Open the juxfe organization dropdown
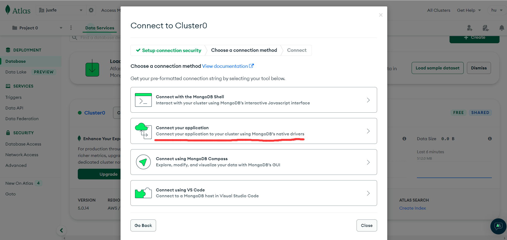 pyautogui.click(x=61, y=10)
